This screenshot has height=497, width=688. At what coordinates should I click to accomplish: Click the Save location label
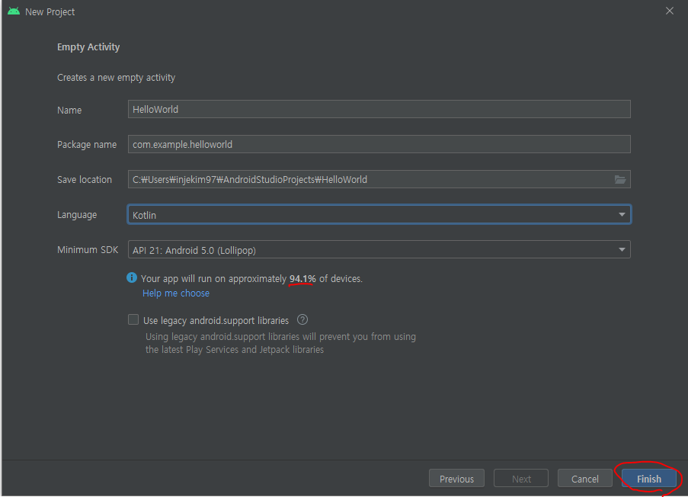click(85, 180)
